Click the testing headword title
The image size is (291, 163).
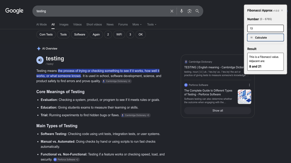[x=55, y=59]
